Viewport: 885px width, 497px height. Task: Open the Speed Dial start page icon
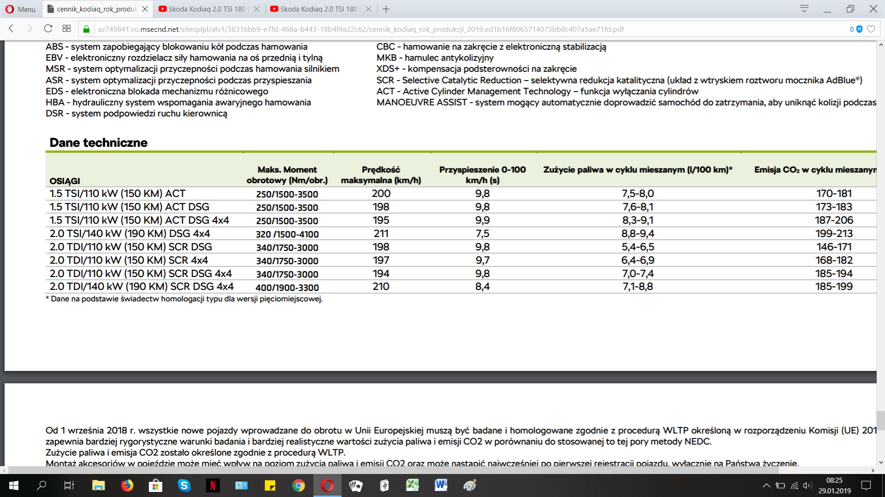click(66, 29)
